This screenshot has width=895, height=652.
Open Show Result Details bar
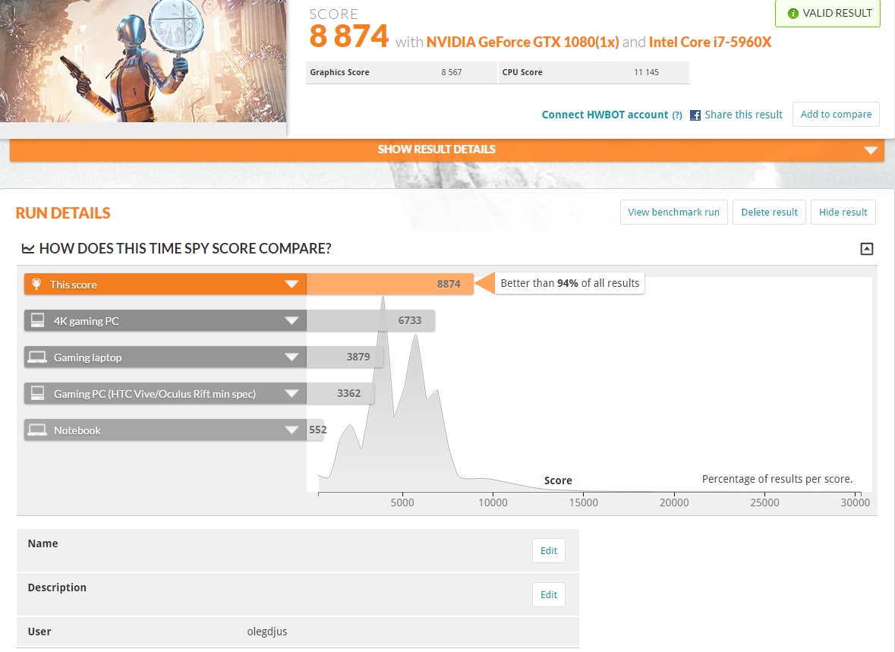pyautogui.click(x=447, y=150)
